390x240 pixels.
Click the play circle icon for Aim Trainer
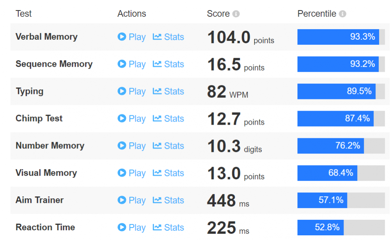click(122, 200)
